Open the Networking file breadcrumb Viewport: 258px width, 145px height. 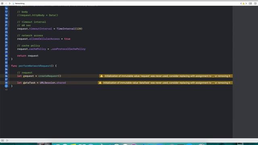click(x=19, y=4)
